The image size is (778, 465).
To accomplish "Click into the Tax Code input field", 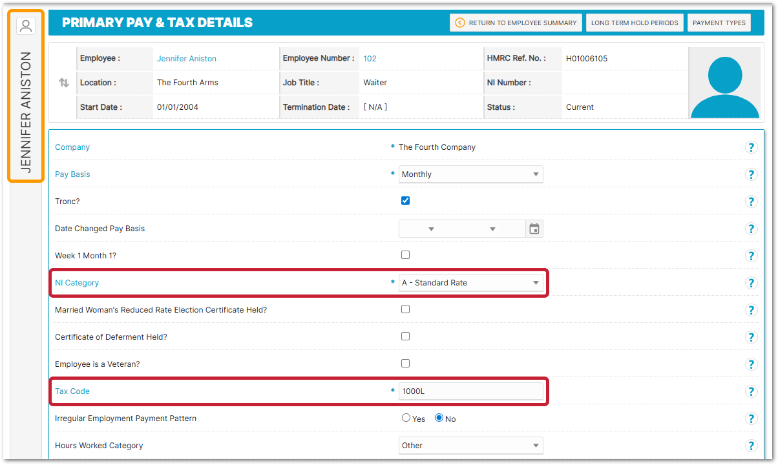I will point(470,391).
